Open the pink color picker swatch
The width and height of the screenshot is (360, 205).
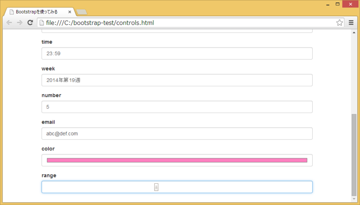(177, 160)
